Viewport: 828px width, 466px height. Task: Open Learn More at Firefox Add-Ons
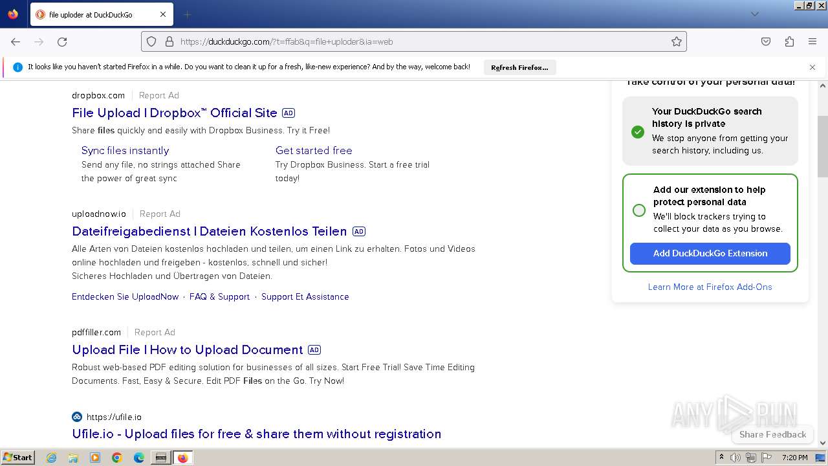(710, 287)
